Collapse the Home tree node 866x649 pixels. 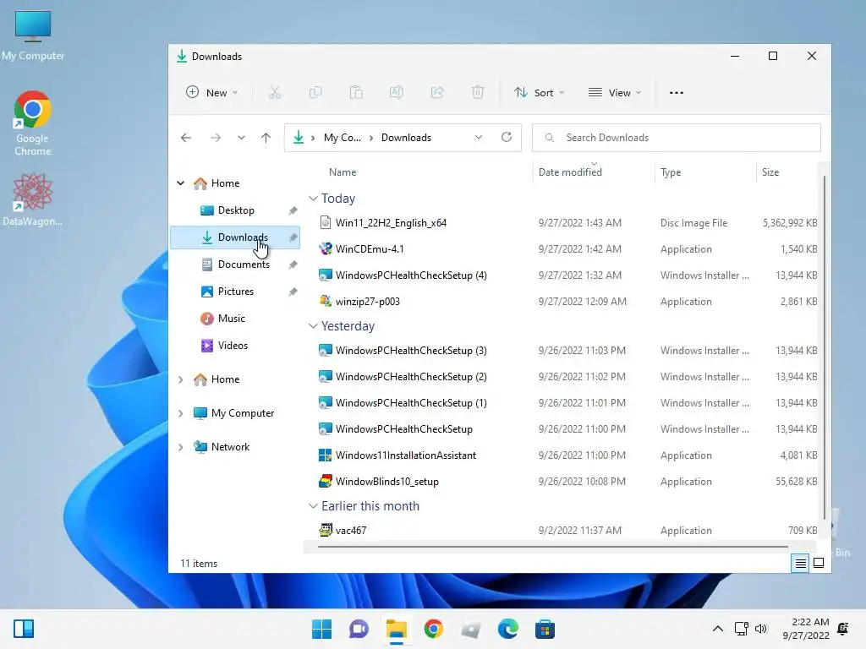click(181, 183)
